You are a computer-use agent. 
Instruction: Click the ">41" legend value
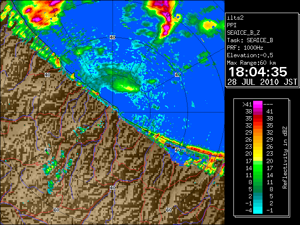[x=247, y=105]
